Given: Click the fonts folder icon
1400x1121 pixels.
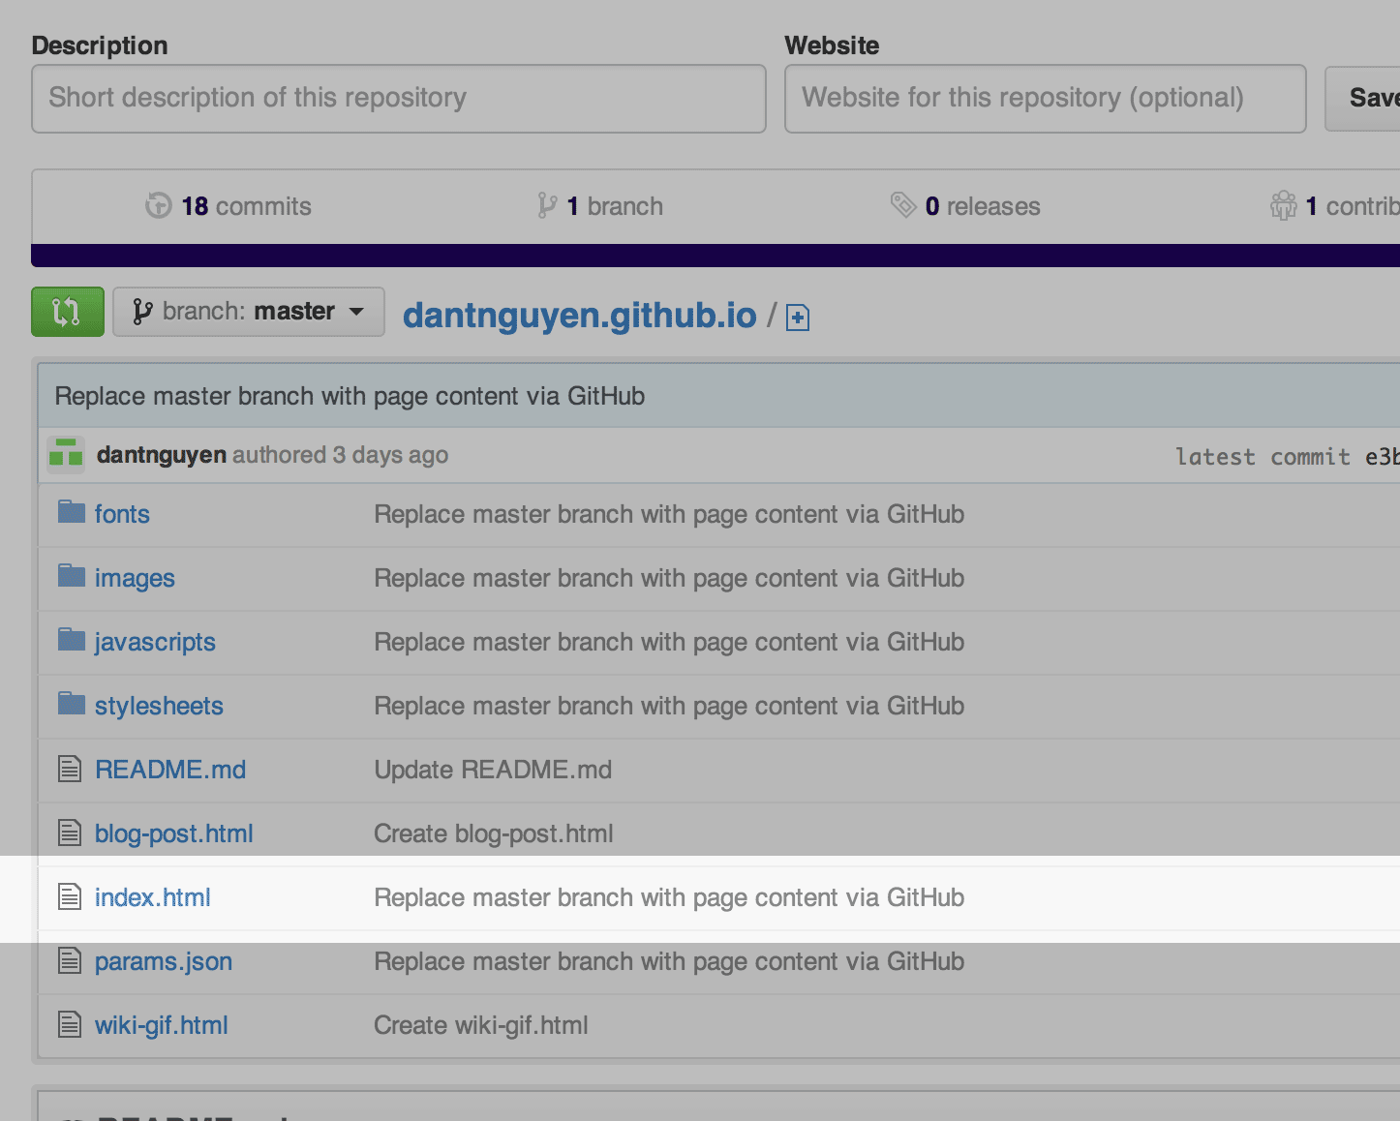Looking at the screenshot, I should (72, 511).
